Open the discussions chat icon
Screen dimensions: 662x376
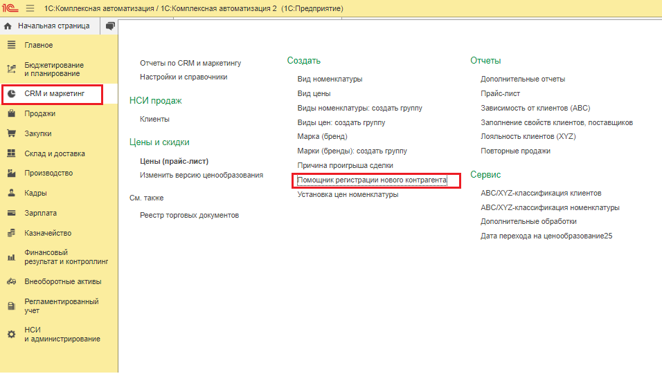110,26
